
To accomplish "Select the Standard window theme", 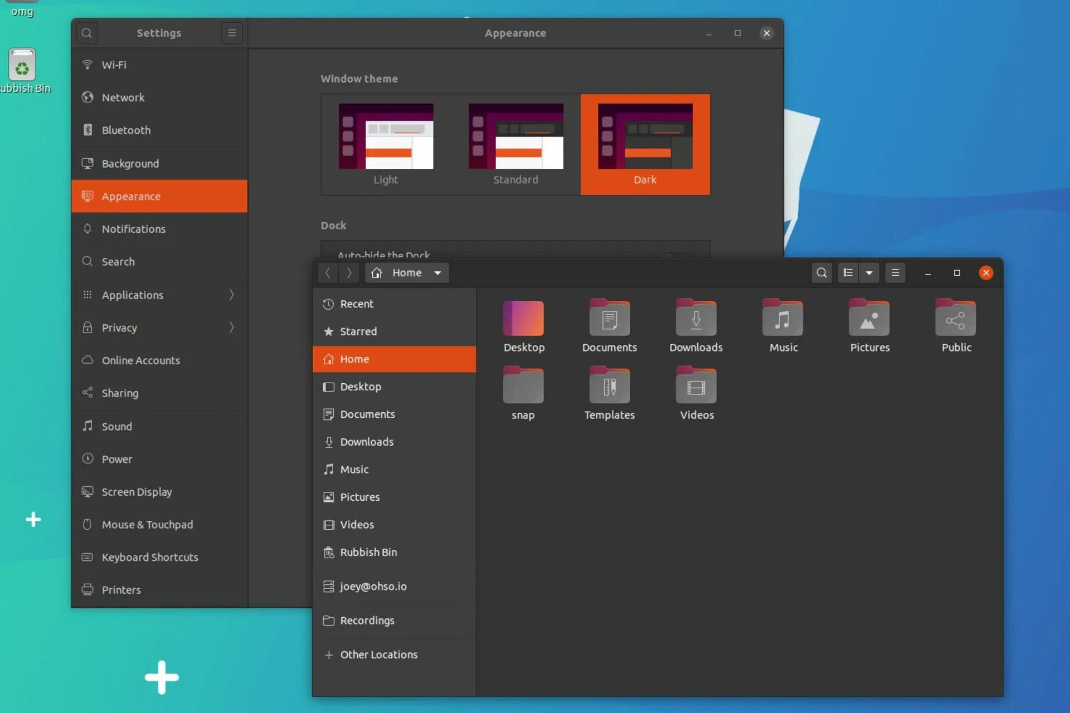I will point(515,144).
